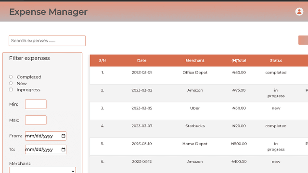This screenshot has width=308, height=173.
Task: Click date 2023-03-05
Action: tap(141, 108)
